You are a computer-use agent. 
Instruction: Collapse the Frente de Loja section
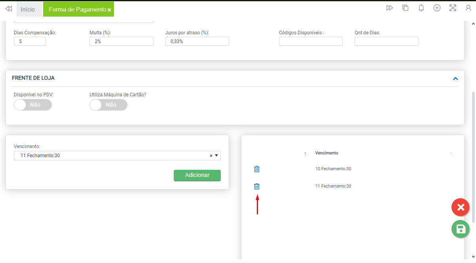point(455,79)
